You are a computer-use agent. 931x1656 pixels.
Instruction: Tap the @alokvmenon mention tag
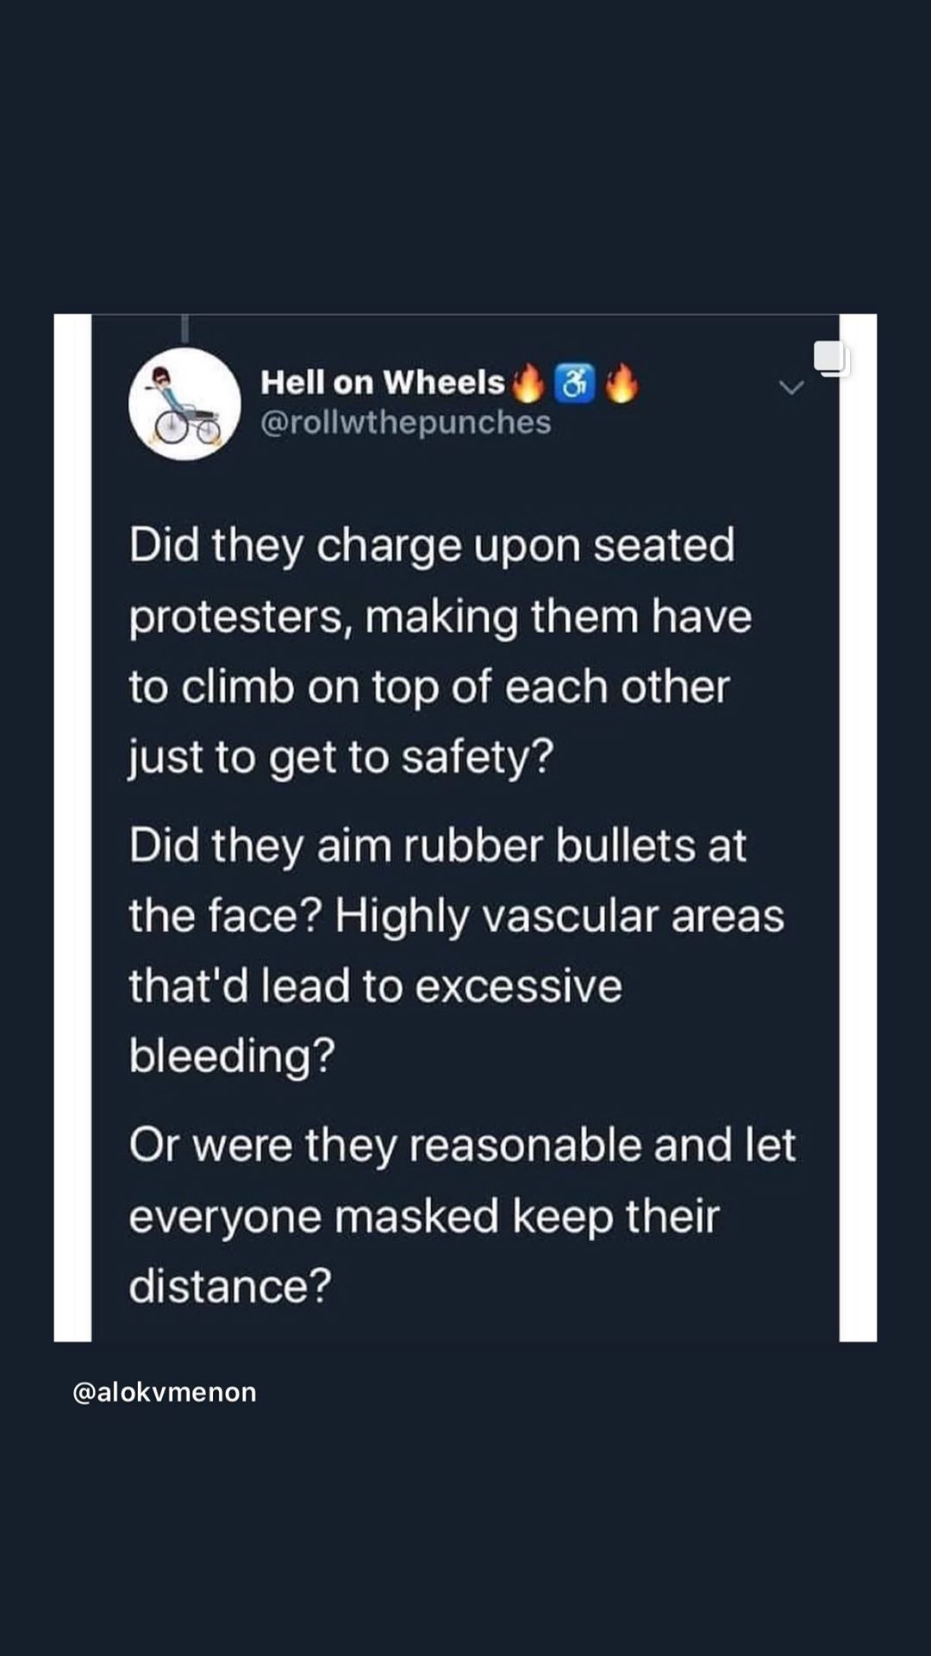[x=165, y=1392]
